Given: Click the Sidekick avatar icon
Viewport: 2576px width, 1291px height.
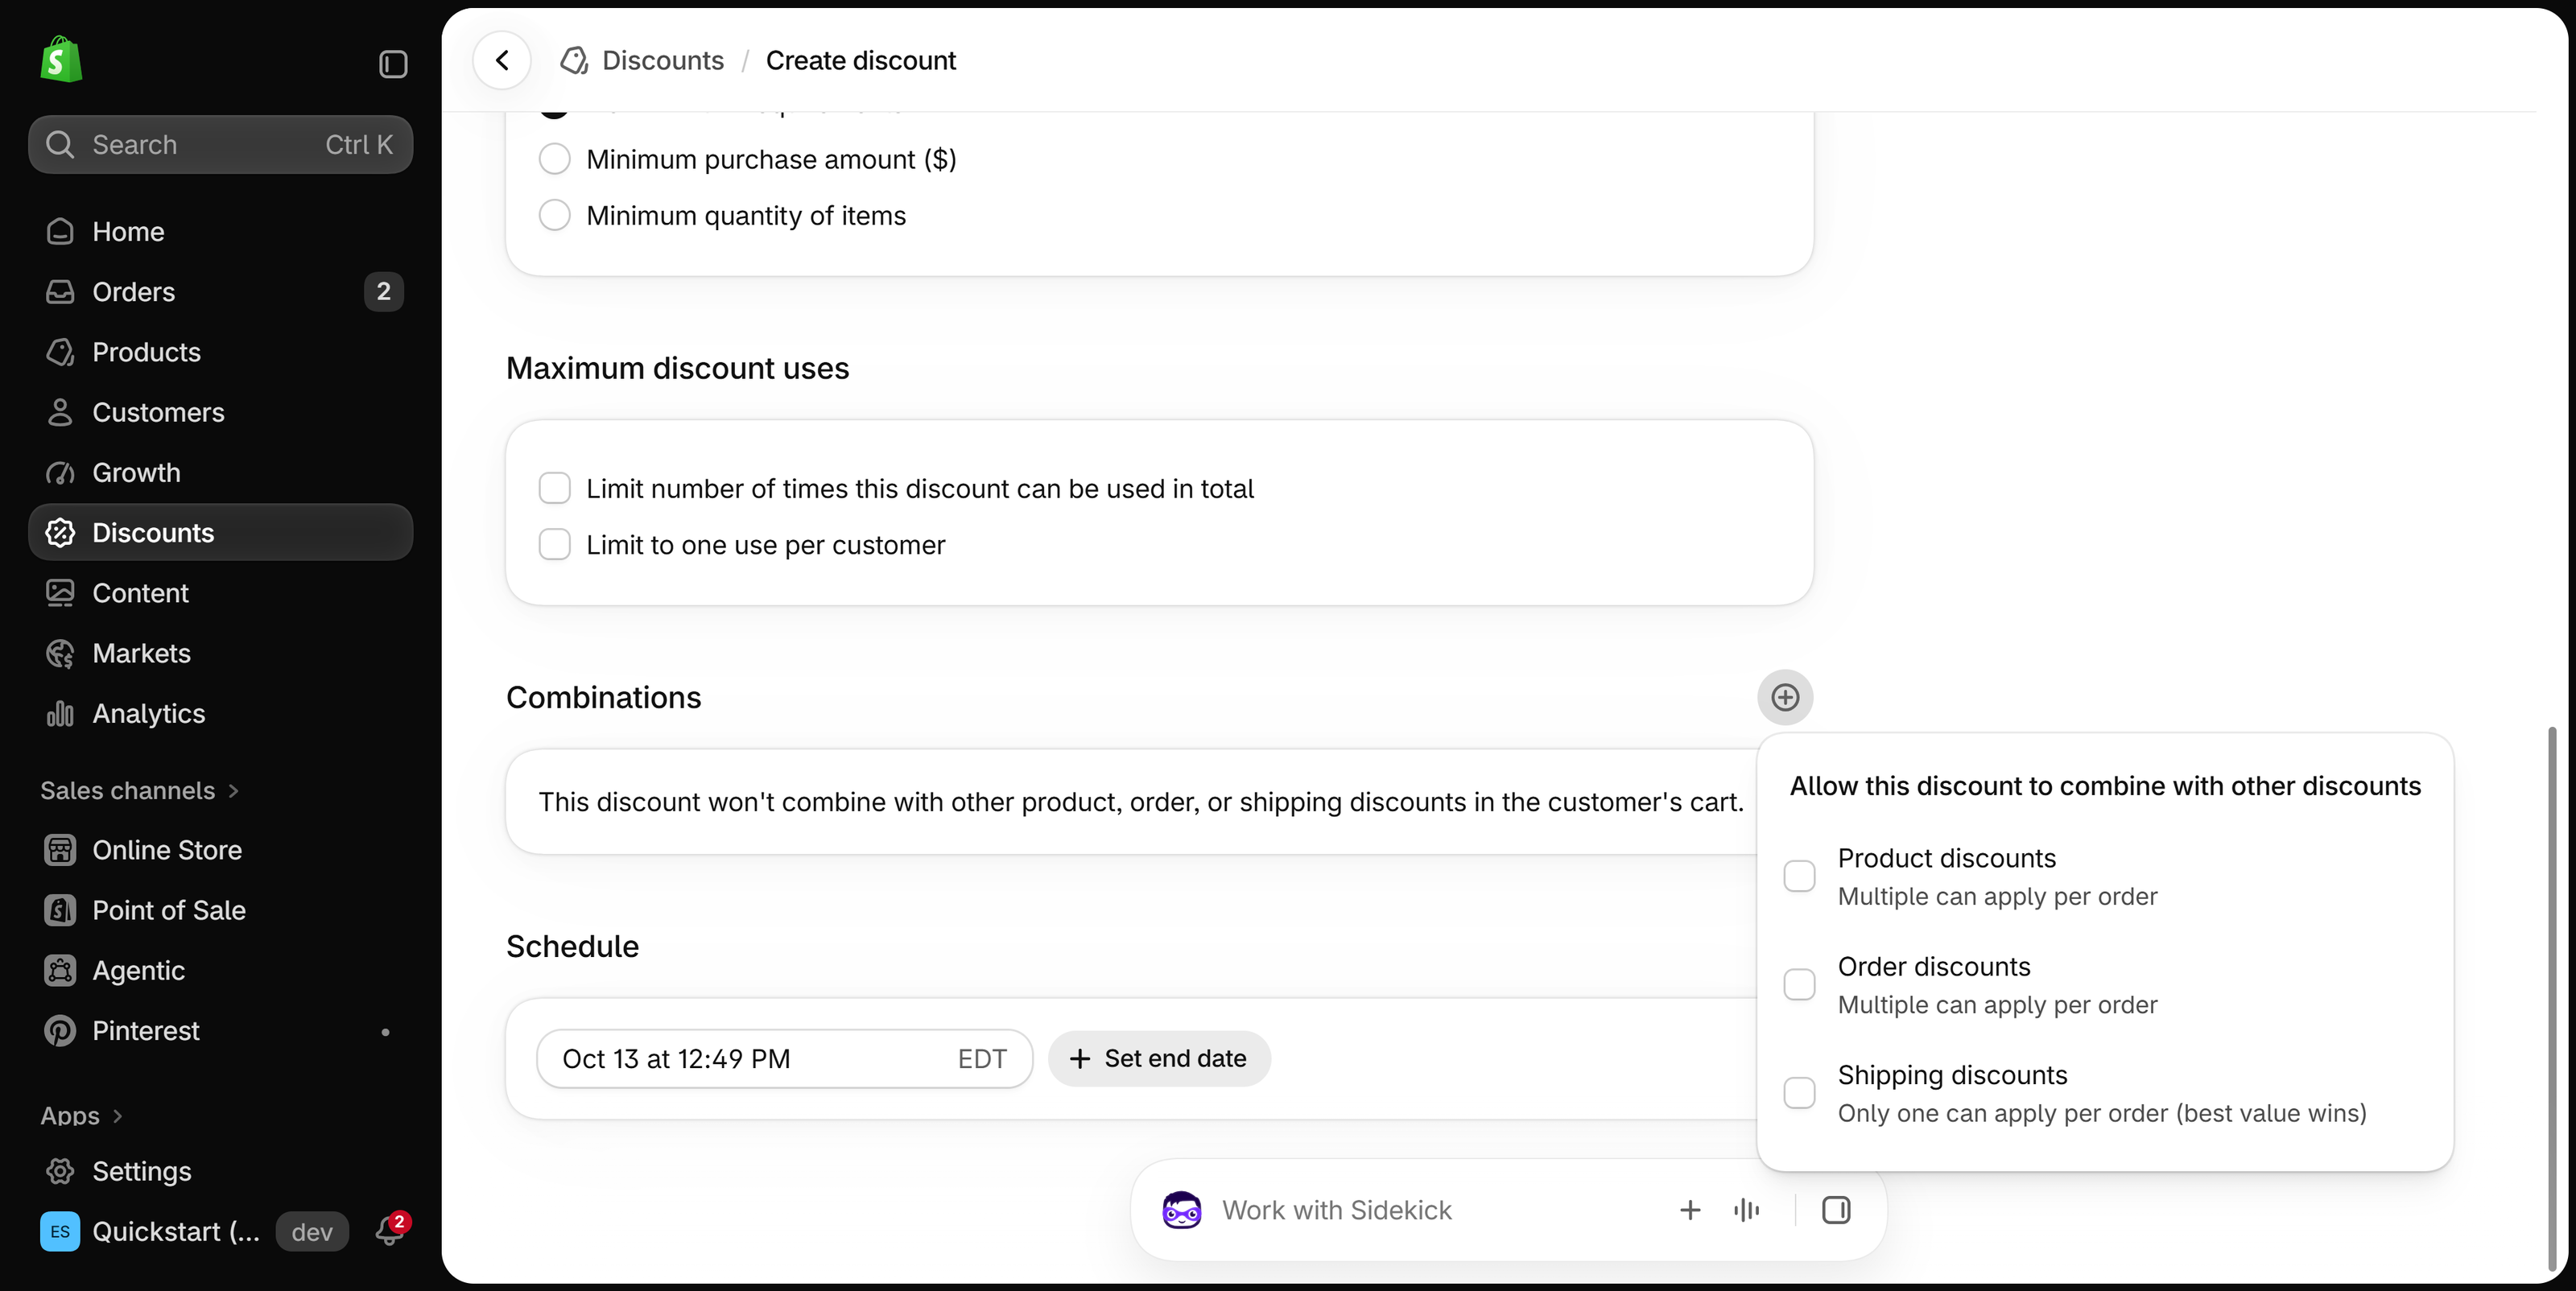Looking at the screenshot, I should point(1182,1210).
